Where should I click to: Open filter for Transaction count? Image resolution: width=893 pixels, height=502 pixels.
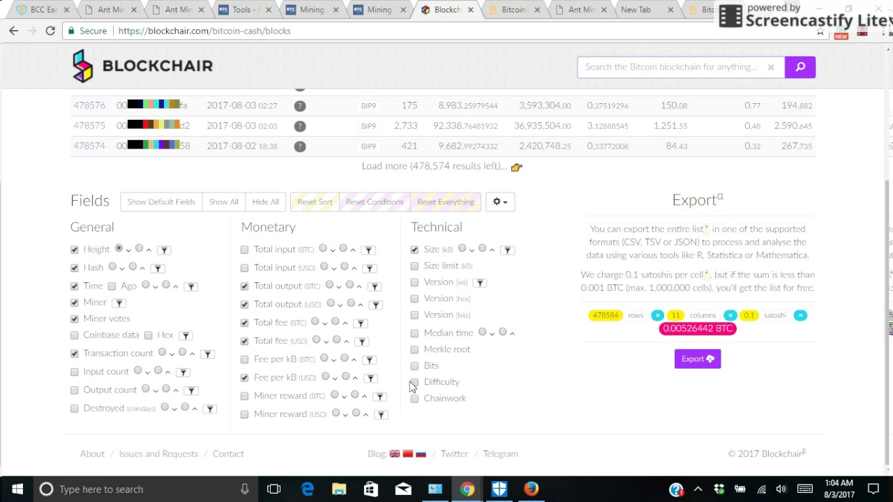point(208,354)
